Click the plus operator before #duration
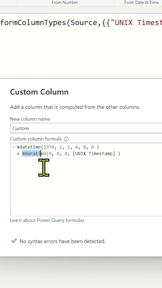The image size is (162, 288). pos(18,154)
